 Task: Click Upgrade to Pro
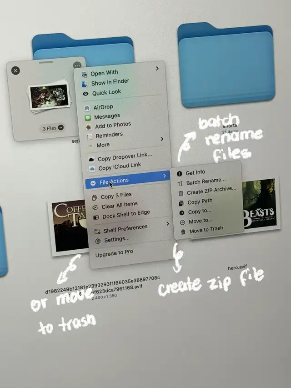pos(114,253)
